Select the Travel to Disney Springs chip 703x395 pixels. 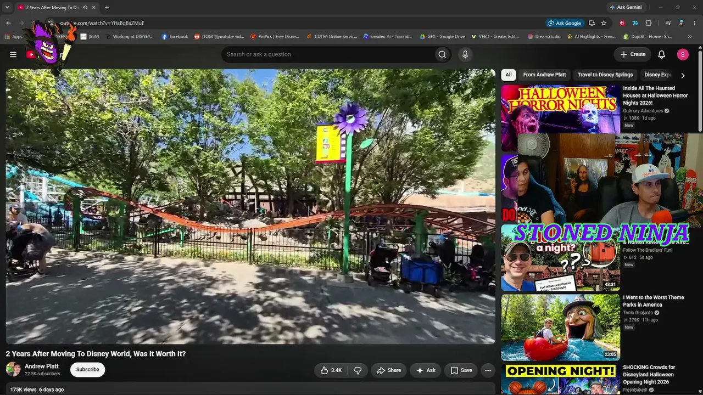click(x=605, y=75)
